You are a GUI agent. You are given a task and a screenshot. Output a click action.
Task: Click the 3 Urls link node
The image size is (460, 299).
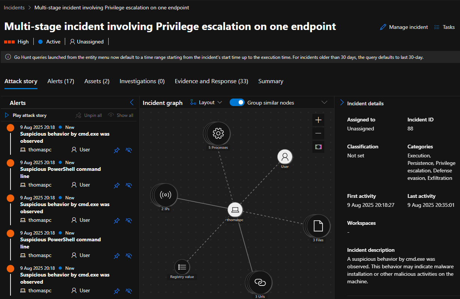259,283
